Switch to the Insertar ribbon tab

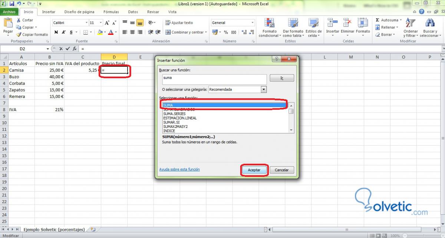pos(49,12)
